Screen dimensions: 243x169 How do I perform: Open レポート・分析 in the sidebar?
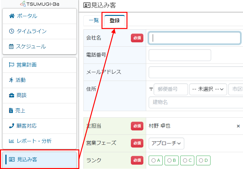34,141
